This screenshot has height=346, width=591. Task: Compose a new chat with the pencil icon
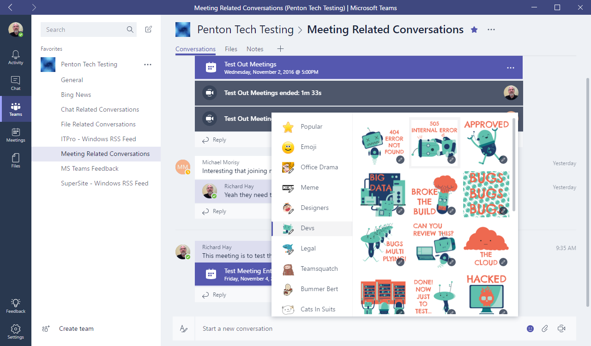148,29
